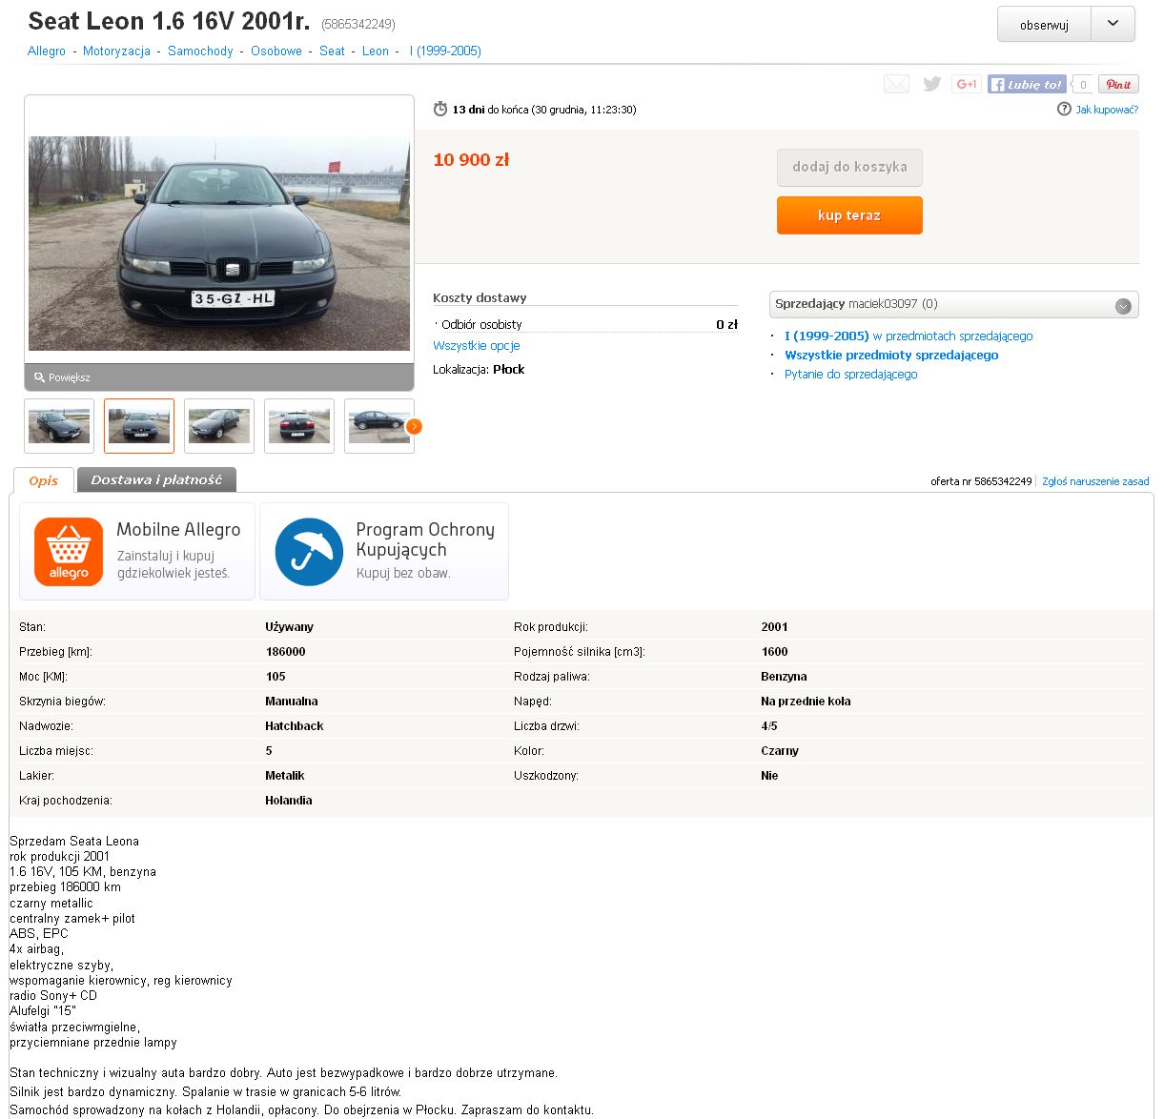1164x1119 pixels.
Task: Share the listing via Twitter bird icon
Action: tap(932, 84)
